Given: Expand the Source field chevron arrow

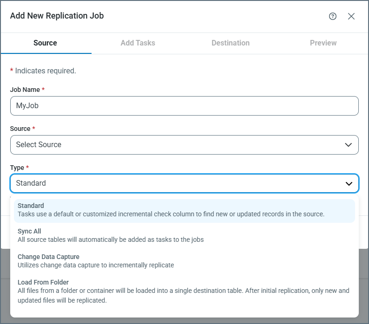Looking at the screenshot, I should click(x=349, y=145).
